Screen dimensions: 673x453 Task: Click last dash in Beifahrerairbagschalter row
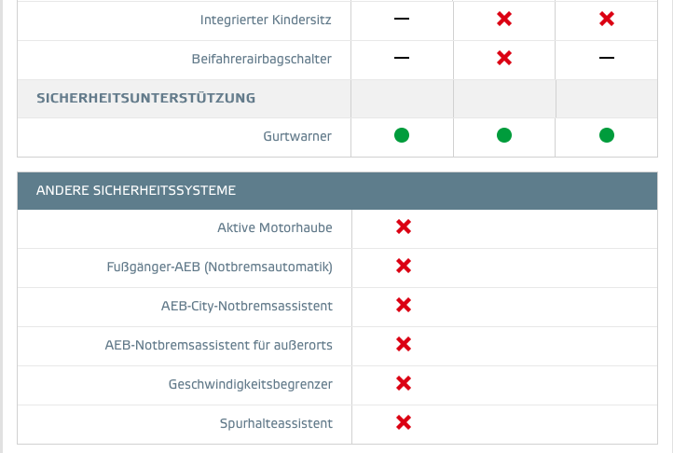tap(607, 58)
